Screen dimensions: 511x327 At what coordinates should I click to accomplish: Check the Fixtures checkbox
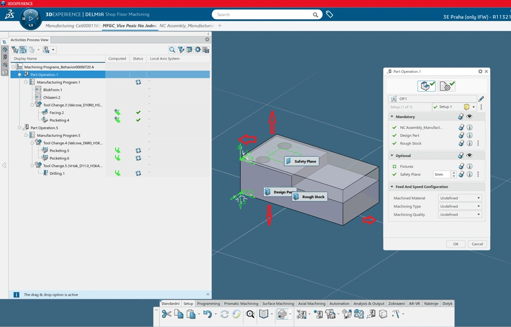394,166
